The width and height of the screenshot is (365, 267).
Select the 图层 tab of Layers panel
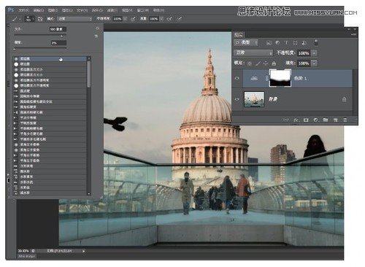239,34
